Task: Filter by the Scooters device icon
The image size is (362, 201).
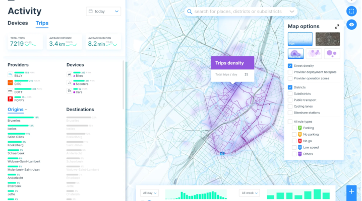Action: tap(69, 82)
